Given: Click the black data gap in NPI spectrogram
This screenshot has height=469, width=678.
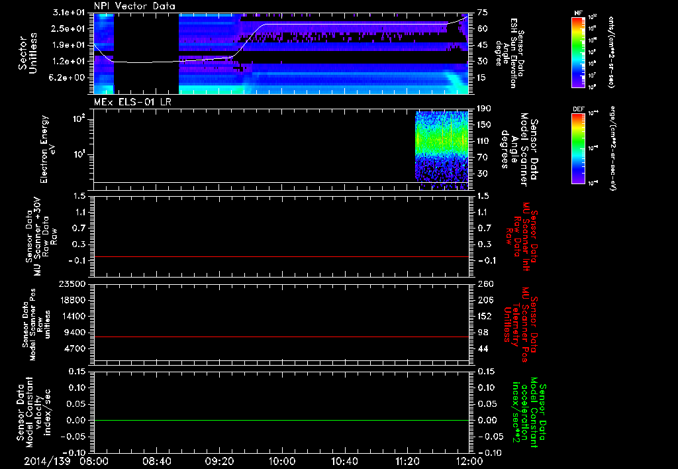Looking at the screenshot, I should (x=146, y=53).
